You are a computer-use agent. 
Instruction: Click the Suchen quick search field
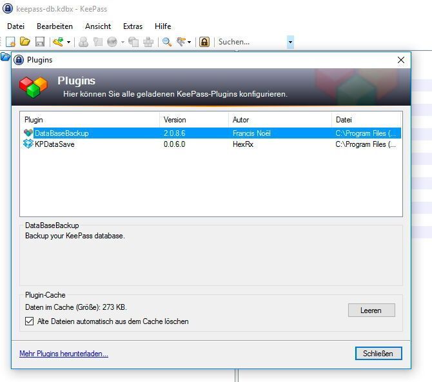[251, 42]
